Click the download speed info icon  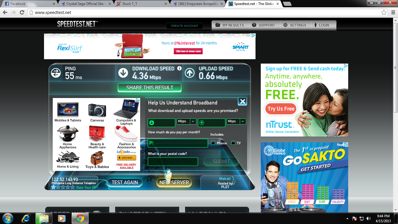pyautogui.click(x=179, y=69)
